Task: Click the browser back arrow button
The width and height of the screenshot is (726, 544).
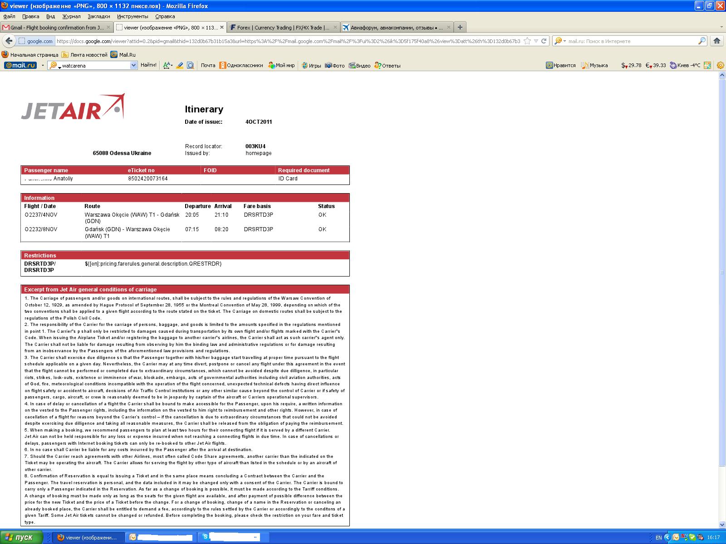Action: pos(9,41)
